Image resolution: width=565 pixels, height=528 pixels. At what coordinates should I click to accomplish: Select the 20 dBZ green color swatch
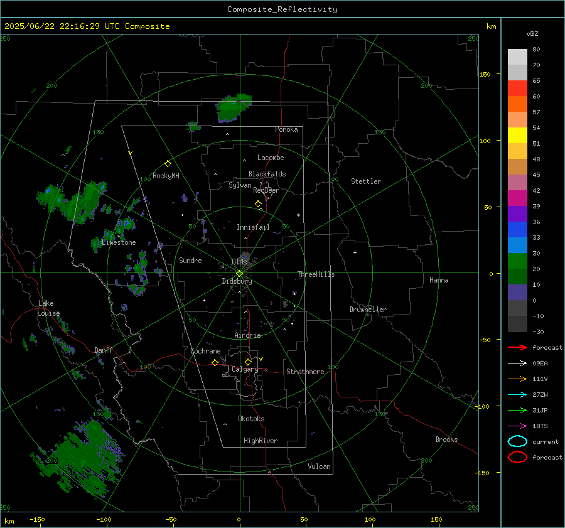click(x=517, y=261)
